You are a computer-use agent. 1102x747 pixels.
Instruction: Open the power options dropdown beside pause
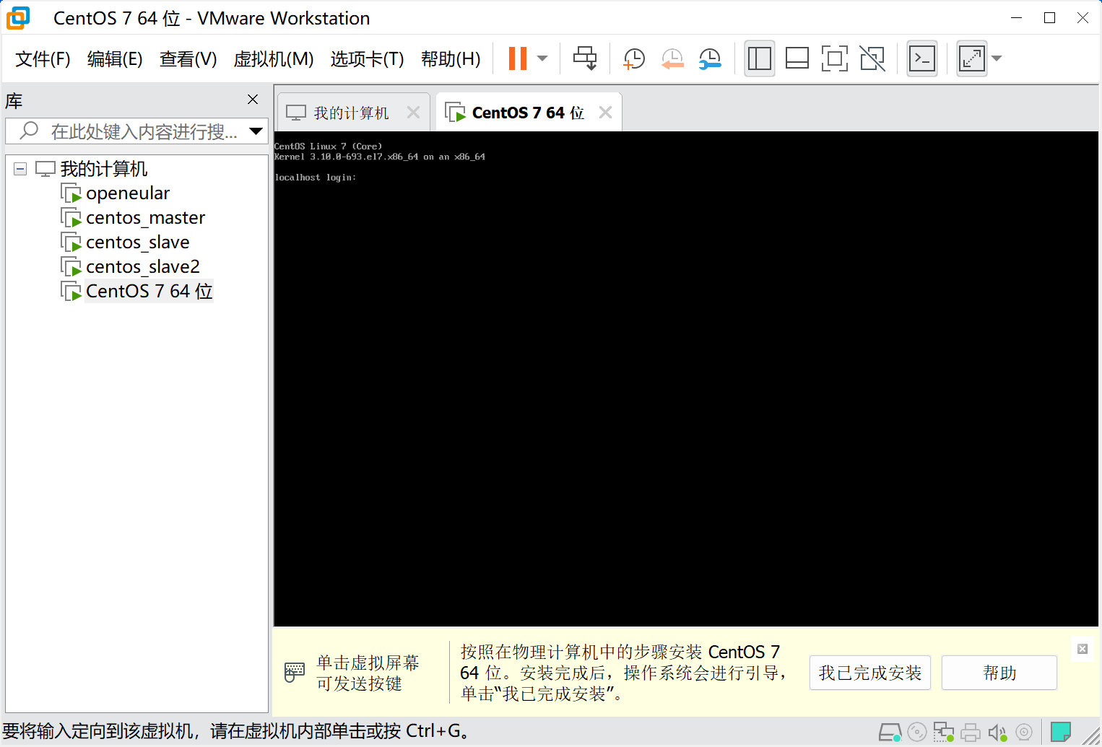[x=542, y=58]
